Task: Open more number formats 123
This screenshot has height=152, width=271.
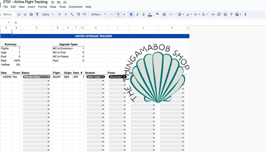Action: coord(84,14)
